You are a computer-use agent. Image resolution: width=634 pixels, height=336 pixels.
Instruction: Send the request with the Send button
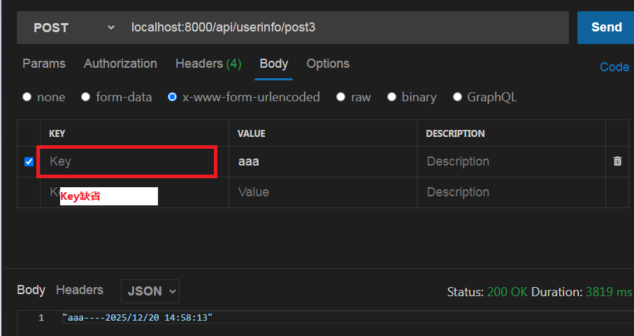pos(606,27)
